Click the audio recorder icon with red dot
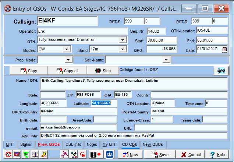The width and height of the screenshot is (234, 162). click(96, 155)
